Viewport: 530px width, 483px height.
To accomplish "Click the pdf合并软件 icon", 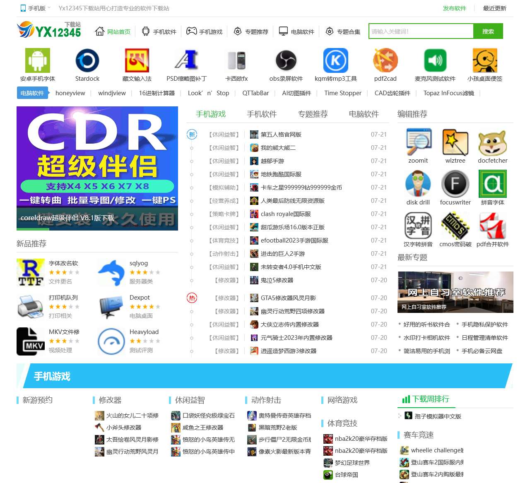I will coord(493,226).
